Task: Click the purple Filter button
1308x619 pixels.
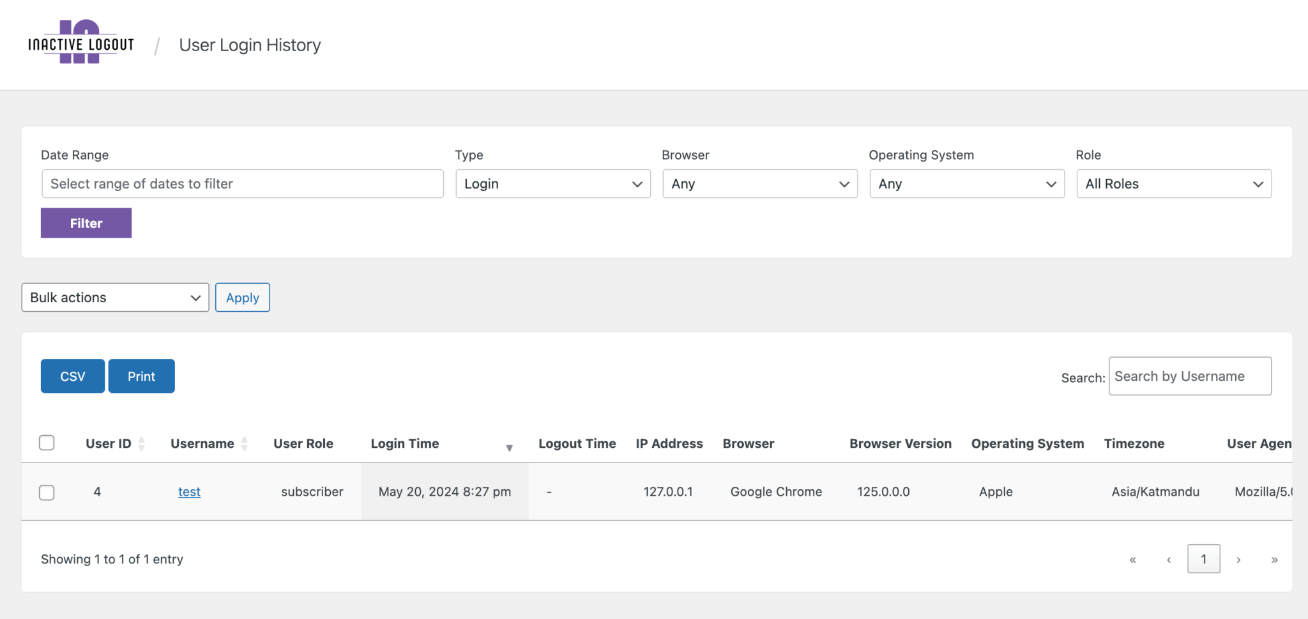Action: (86, 223)
